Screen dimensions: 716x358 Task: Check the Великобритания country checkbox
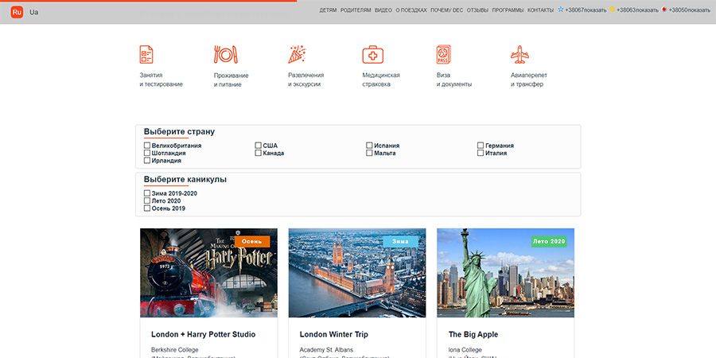pos(147,146)
